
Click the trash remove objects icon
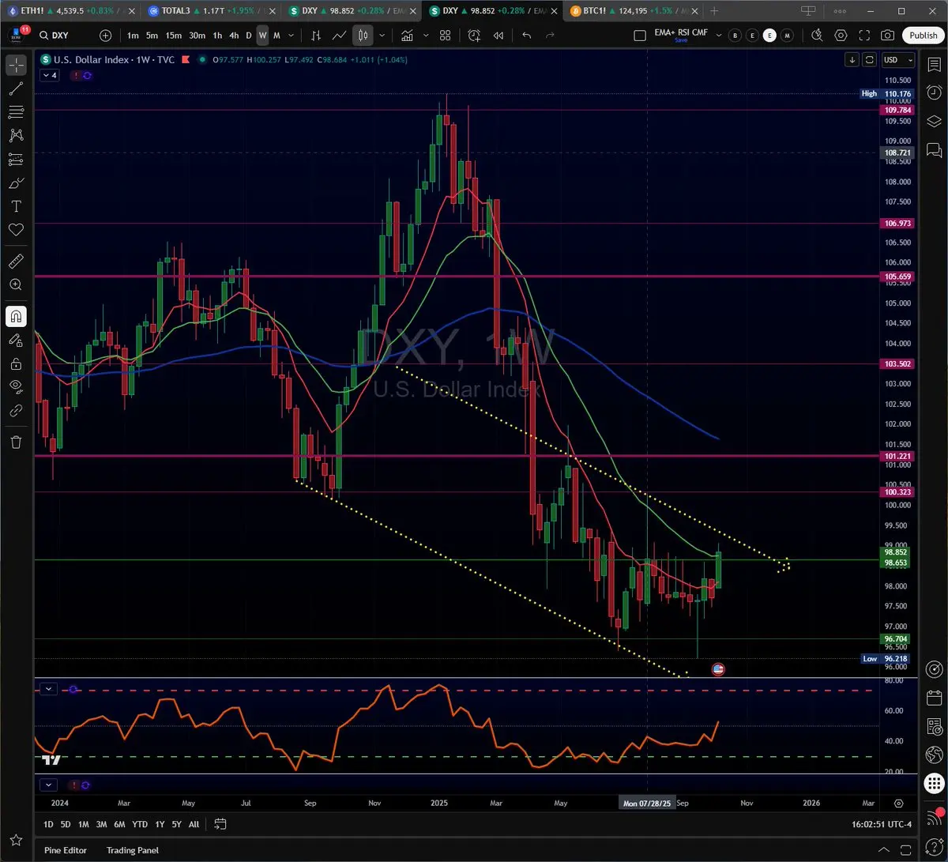[x=16, y=442]
